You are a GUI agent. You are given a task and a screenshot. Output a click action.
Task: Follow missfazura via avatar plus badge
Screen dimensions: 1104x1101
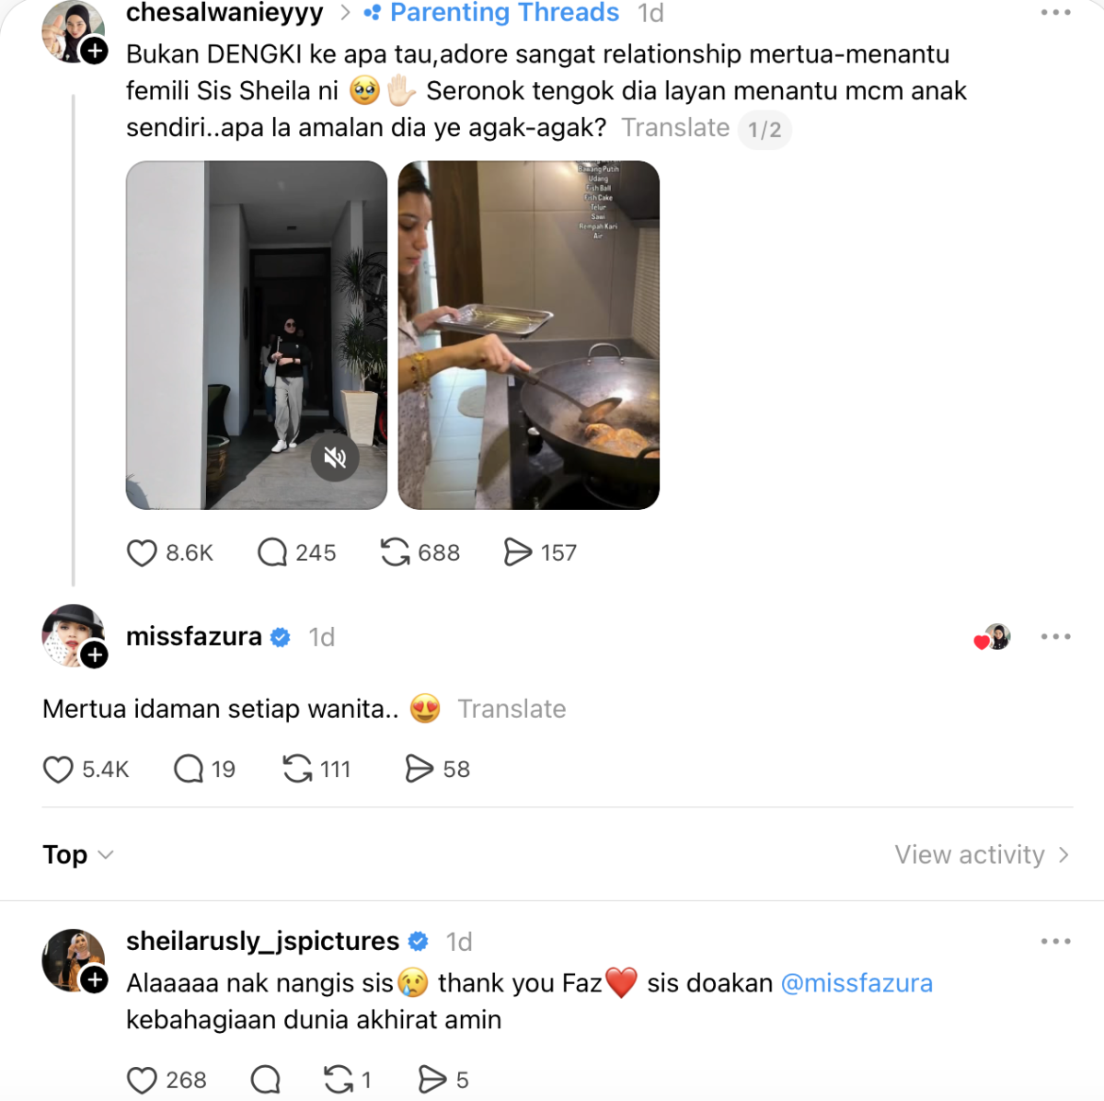pos(95,655)
